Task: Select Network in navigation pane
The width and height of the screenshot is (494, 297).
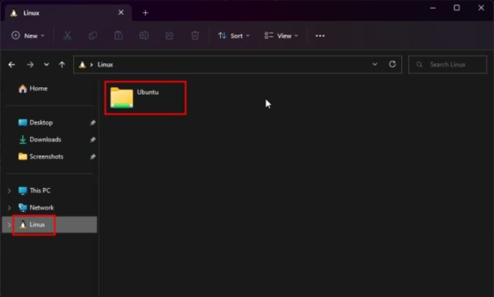Action: [x=36, y=208]
